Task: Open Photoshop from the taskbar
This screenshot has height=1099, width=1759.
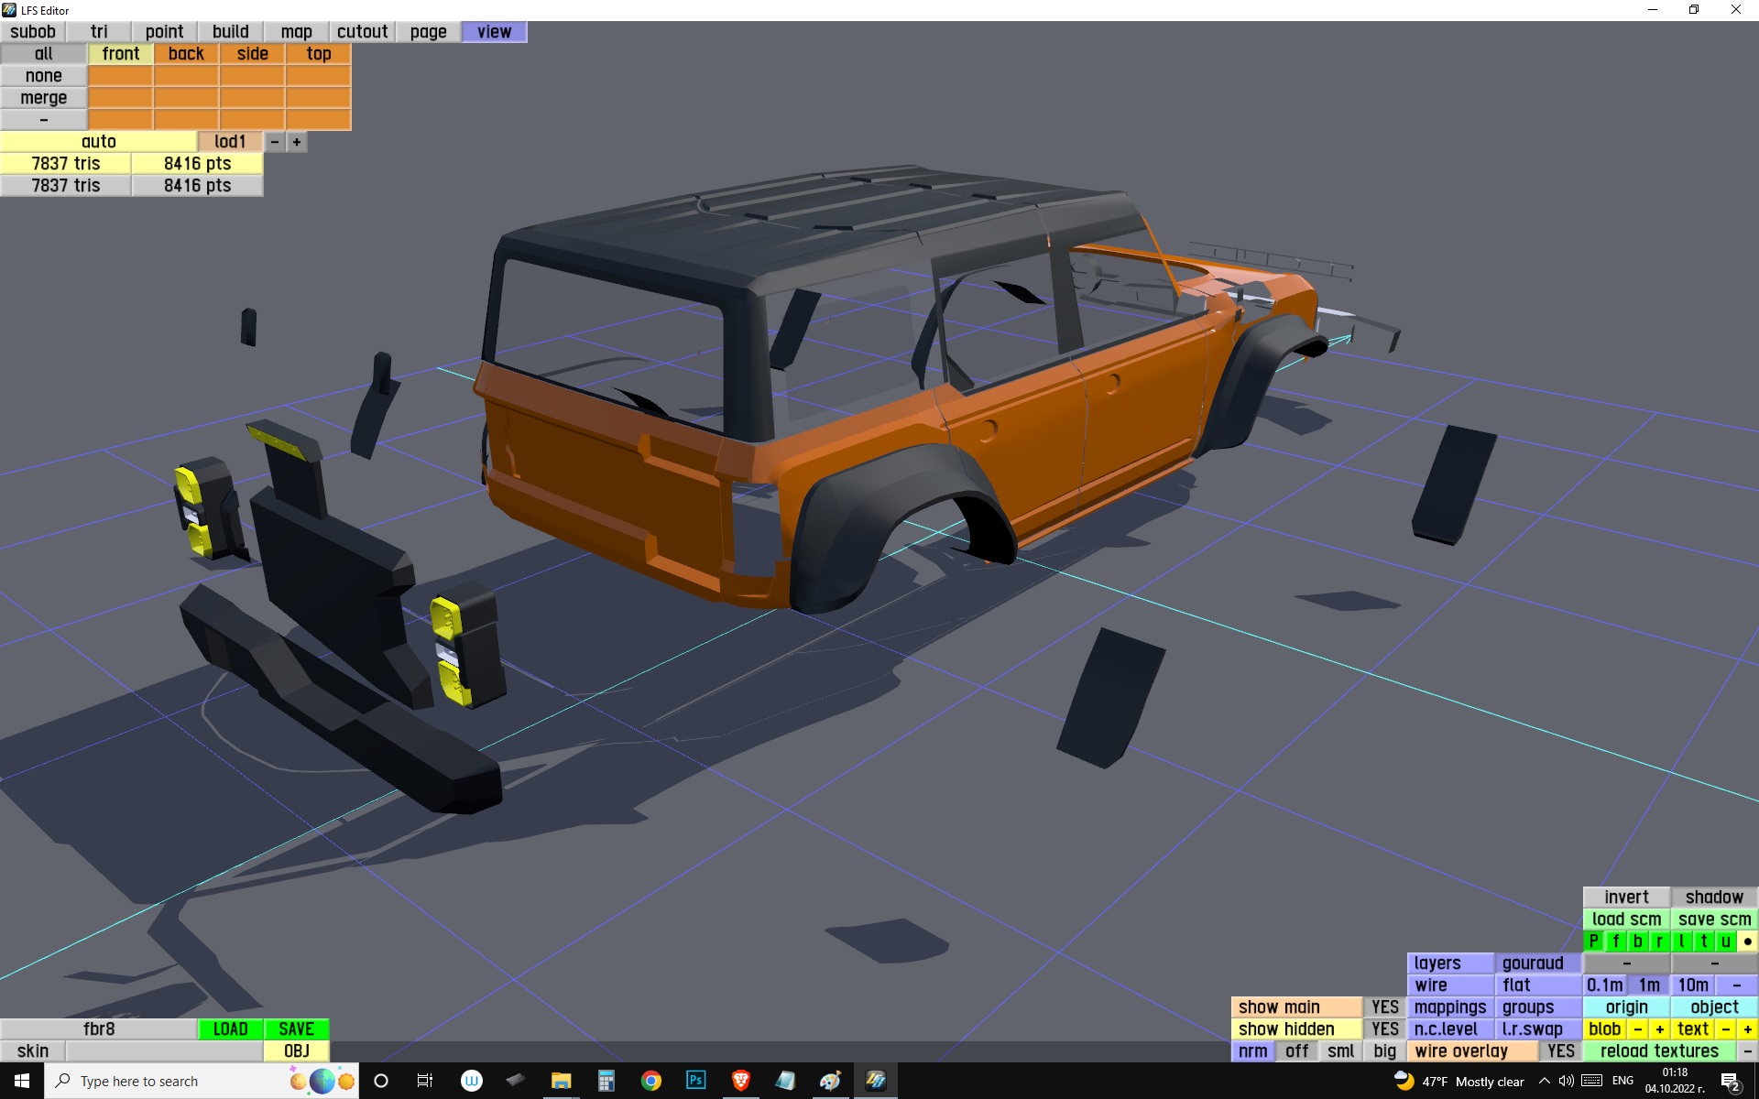Action: pyautogui.click(x=695, y=1081)
